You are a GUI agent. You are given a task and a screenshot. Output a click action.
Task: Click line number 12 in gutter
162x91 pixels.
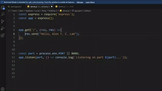(x=13, y=57)
